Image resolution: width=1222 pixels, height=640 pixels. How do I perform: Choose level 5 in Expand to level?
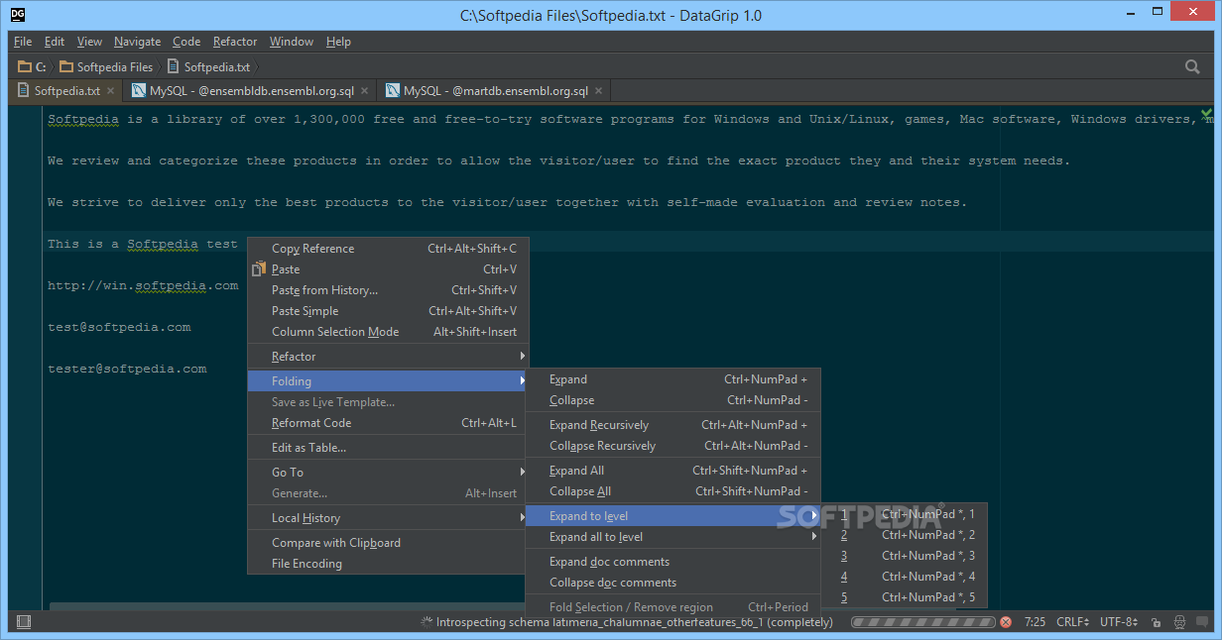pos(905,597)
